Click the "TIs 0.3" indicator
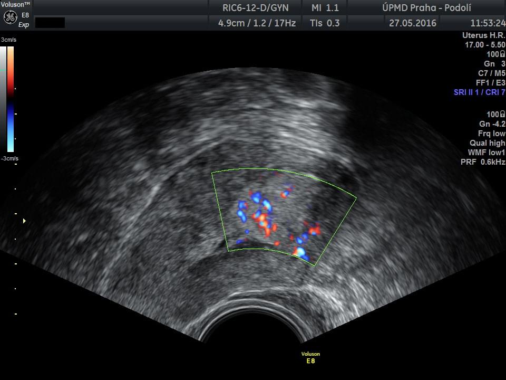The height and width of the screenshot is (380, 506). 325,23
